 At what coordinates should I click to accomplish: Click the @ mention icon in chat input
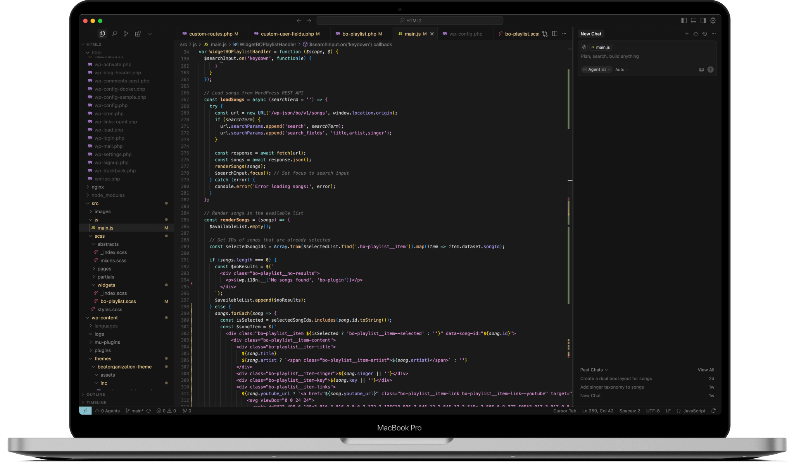pyautogui.click(x=584, y=47)
